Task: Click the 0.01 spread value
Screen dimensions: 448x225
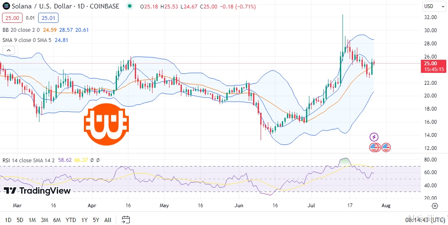Action: coord(30,18)
